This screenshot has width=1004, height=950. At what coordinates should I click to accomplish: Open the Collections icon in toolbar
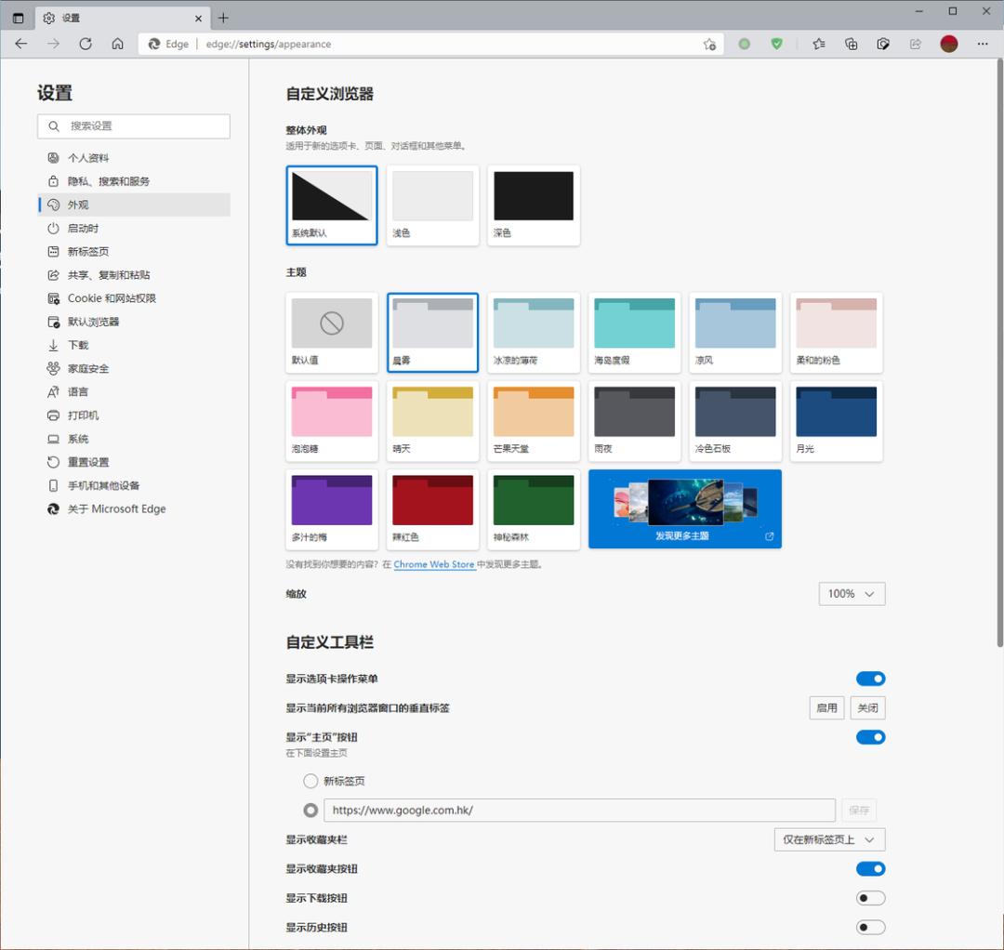(851, 44)
